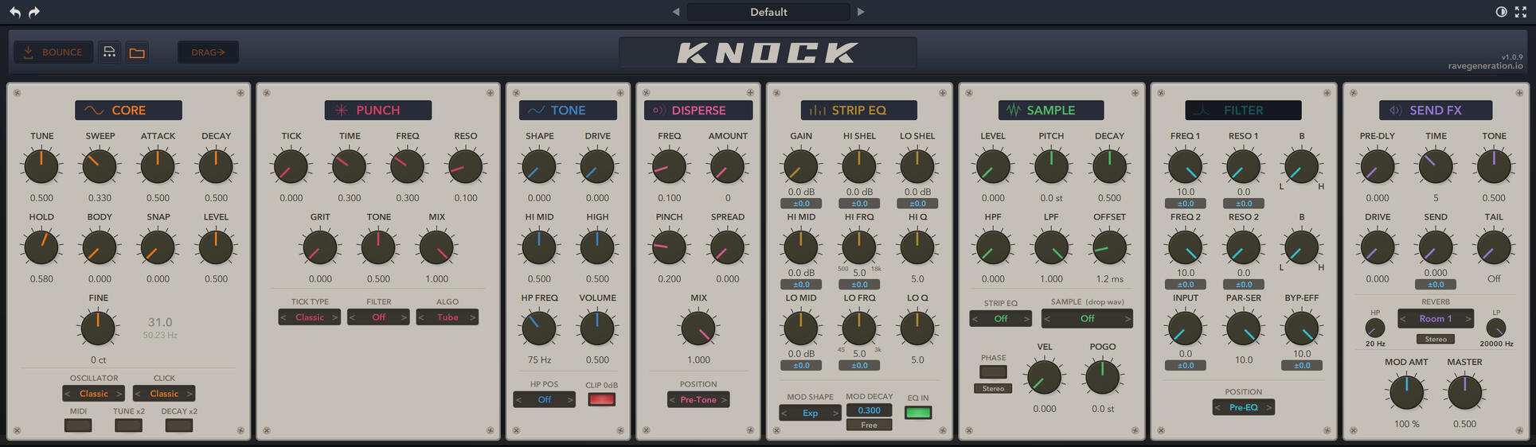Click the Send ±0.0 value in Send FX
The height and width of the screenshot is (447, 1536).
coord(1436,285)
